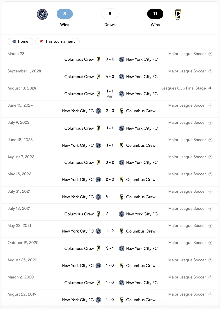
Task: Click NYCFC logo in May 15, 2022 match
Action: (x=98, y=180)
